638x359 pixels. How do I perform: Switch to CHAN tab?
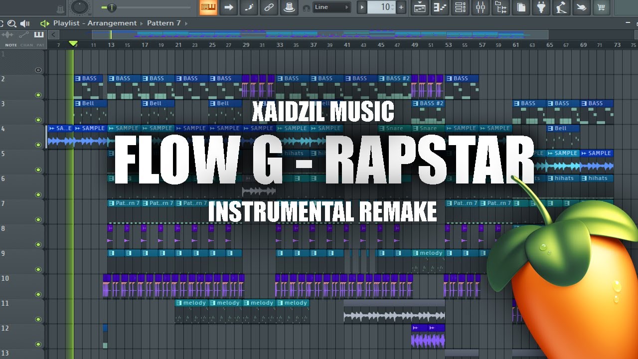[x=27, y=45]
